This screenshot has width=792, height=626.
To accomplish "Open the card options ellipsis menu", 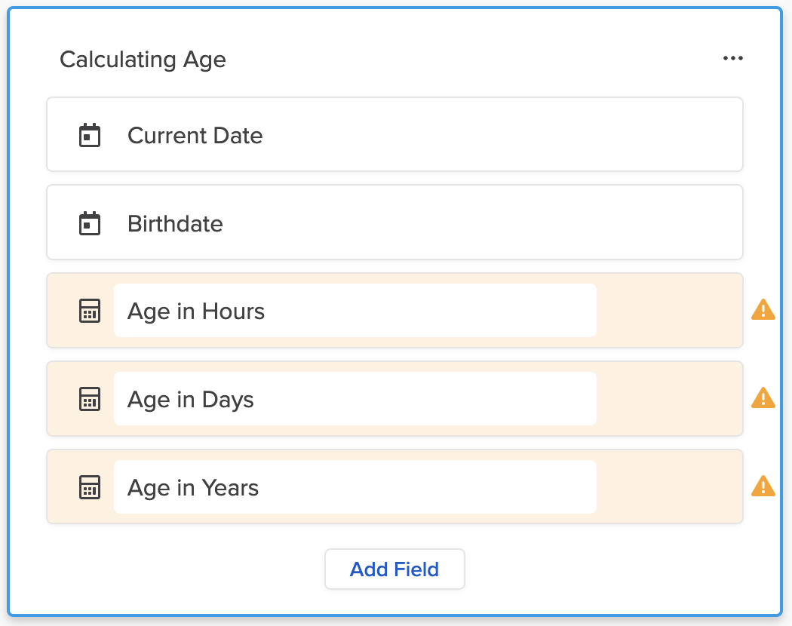I will (733, 57).
